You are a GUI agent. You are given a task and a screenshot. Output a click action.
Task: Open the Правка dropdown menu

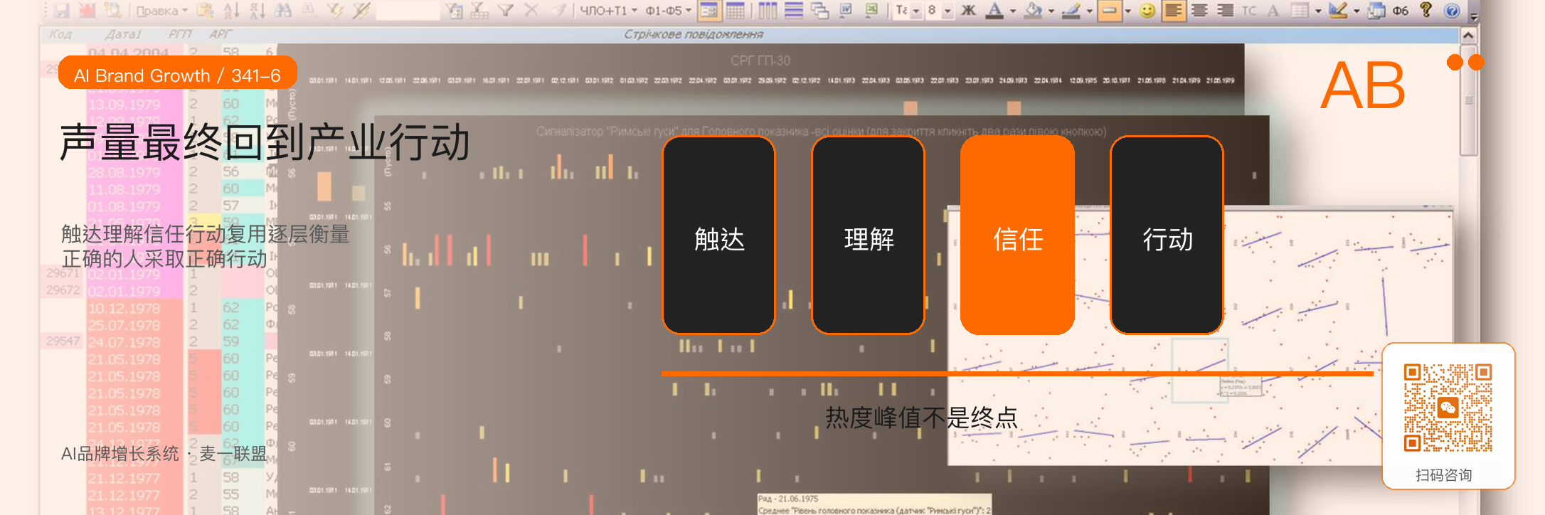click(161, 11)
